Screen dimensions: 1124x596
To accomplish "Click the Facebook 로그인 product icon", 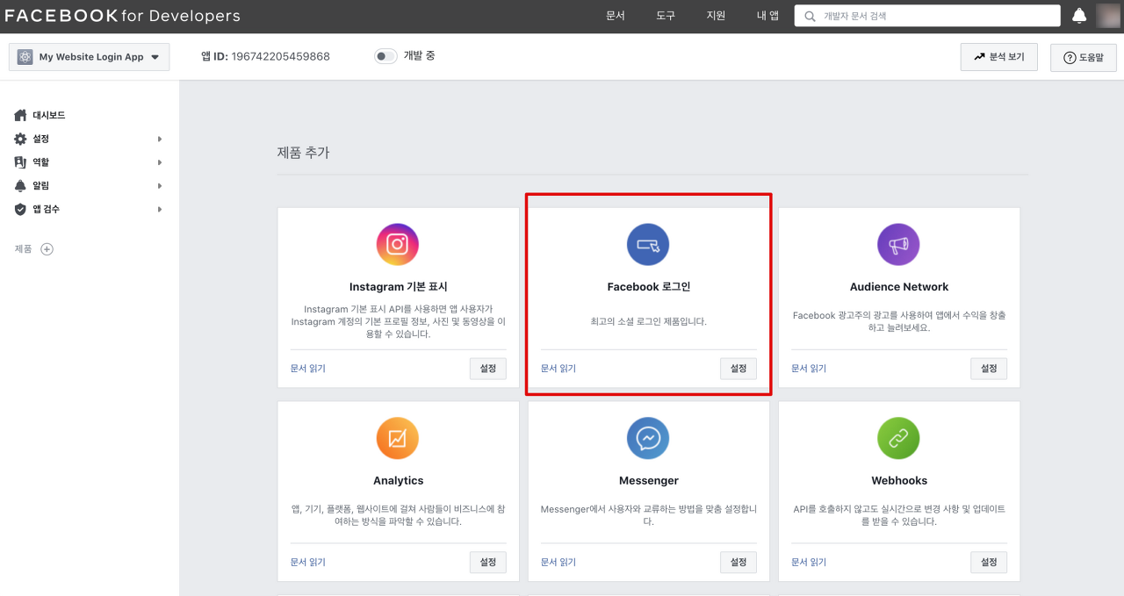I will point(648,244).
